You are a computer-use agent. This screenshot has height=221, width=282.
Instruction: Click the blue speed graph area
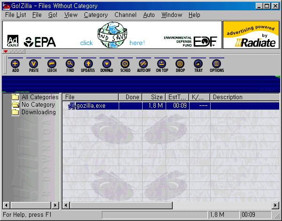pos(141,84)
